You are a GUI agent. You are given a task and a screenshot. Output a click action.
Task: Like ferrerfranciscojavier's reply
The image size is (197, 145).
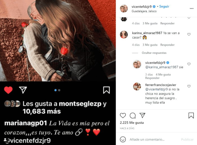point(189,86)
